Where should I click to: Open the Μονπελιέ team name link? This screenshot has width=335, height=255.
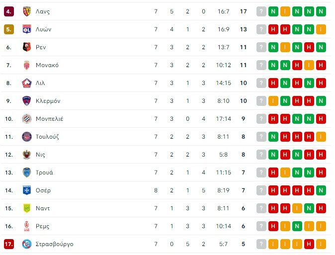tap(49, 119)
